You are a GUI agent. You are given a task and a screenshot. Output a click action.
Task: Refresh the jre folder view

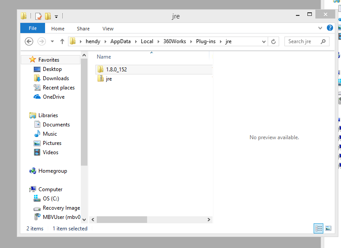(x=273, y=41)
